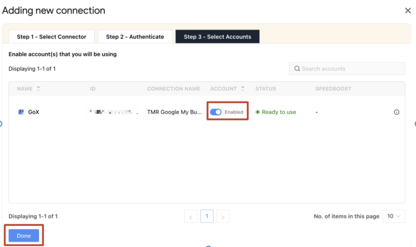This screenshot has width=416, height=247.
Task: Click the green Ready to use status dot
Action: point(258,112)
